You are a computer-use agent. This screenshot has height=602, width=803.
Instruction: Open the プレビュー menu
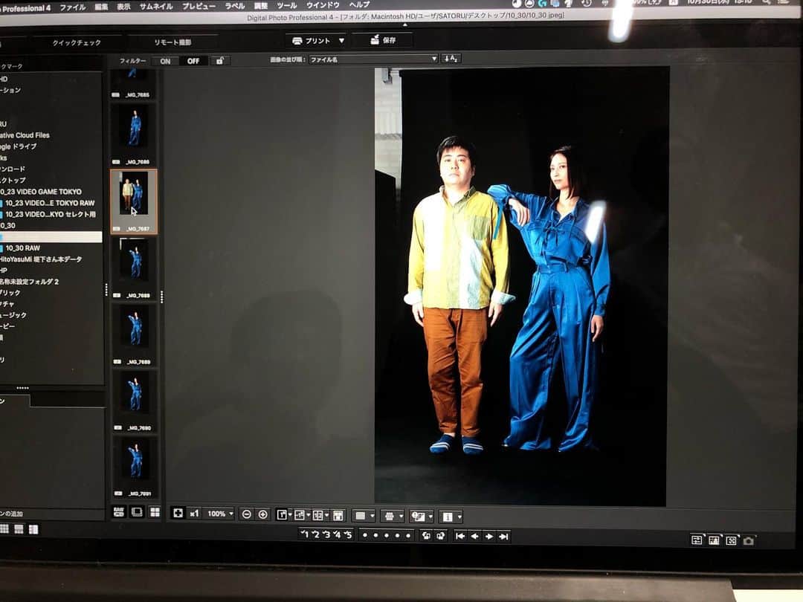[199, 6]
